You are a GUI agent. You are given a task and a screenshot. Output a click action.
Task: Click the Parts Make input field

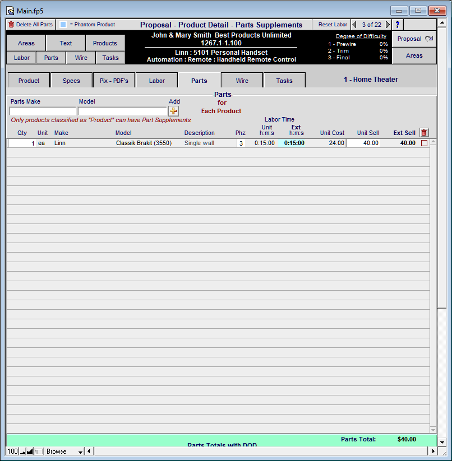pos(43,111)
